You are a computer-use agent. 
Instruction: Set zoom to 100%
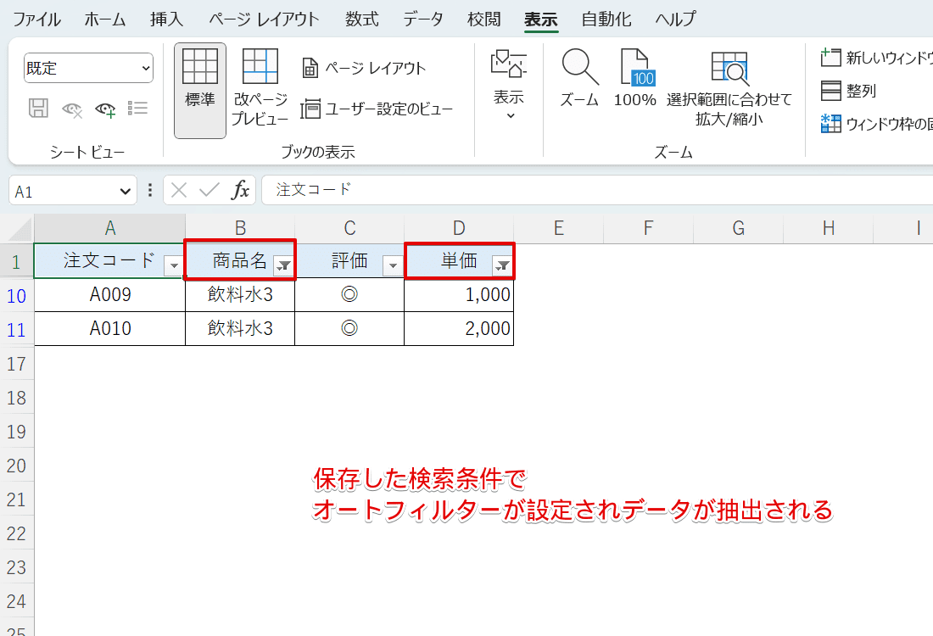[635, 79]
